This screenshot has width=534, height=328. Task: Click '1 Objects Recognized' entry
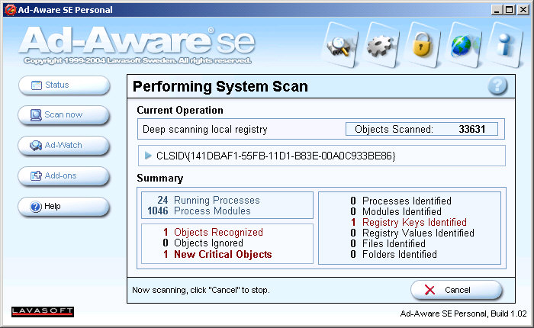click(213, 233)
